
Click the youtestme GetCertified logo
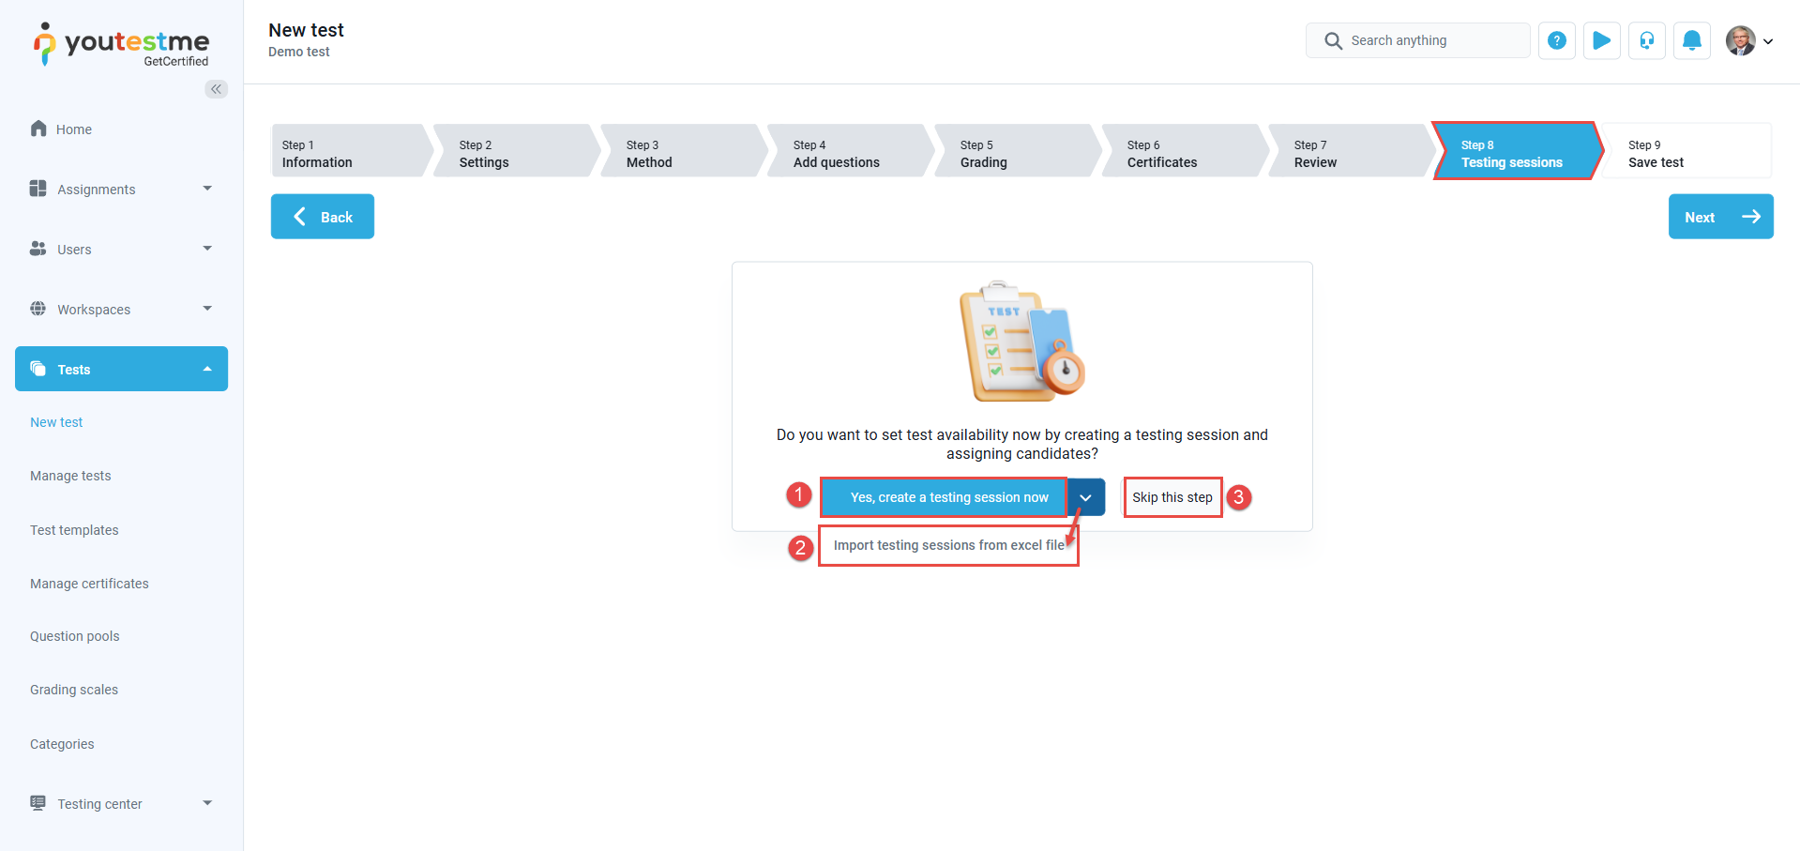pos(121,45)
